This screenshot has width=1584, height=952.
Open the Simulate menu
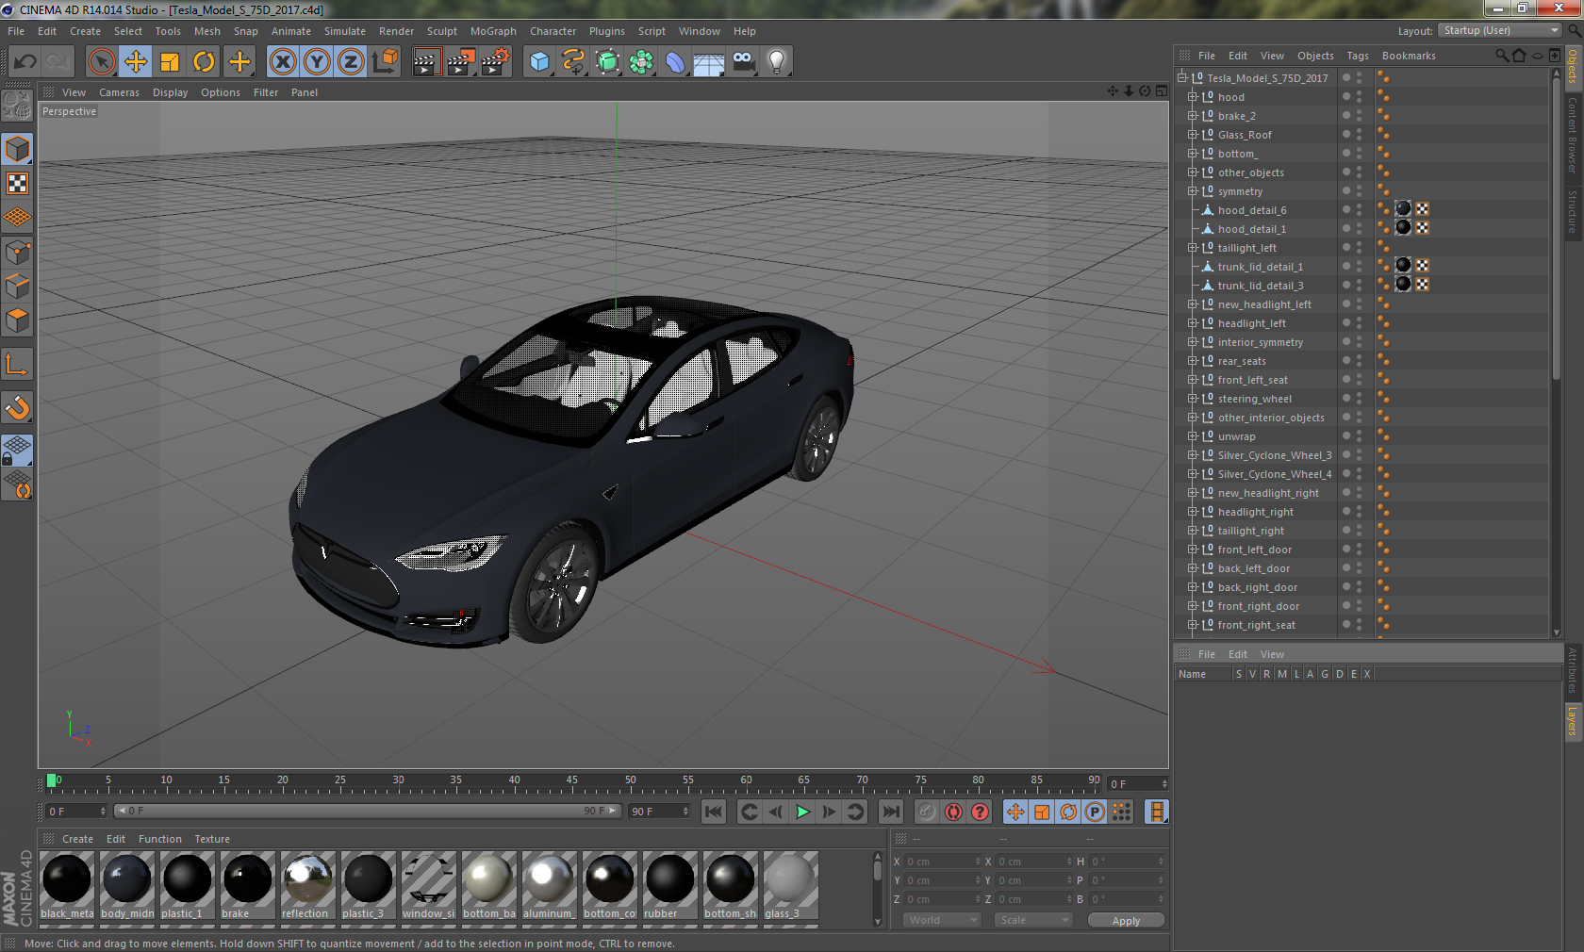click(x=344, y=31)
